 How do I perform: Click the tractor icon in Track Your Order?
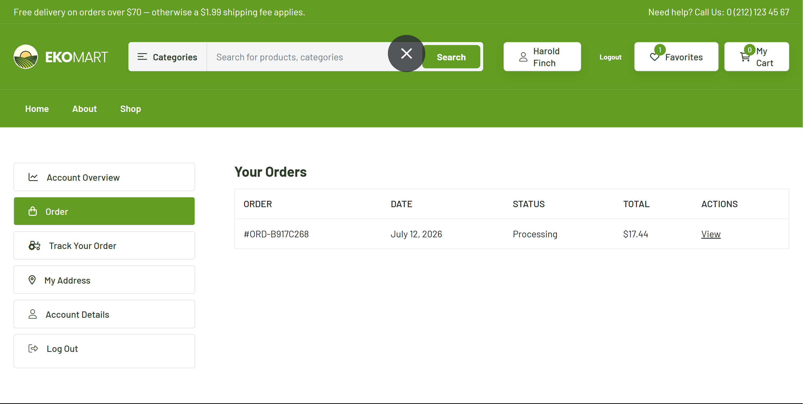click(34, 246)
